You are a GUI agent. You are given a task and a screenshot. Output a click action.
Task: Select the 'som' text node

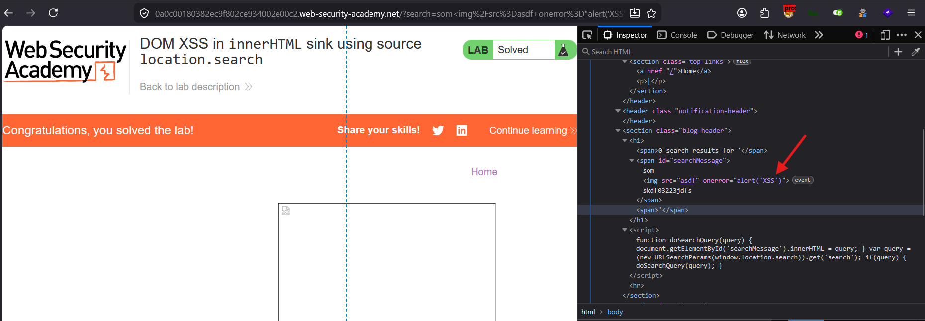pyautogui.click(x=648, y=171)
